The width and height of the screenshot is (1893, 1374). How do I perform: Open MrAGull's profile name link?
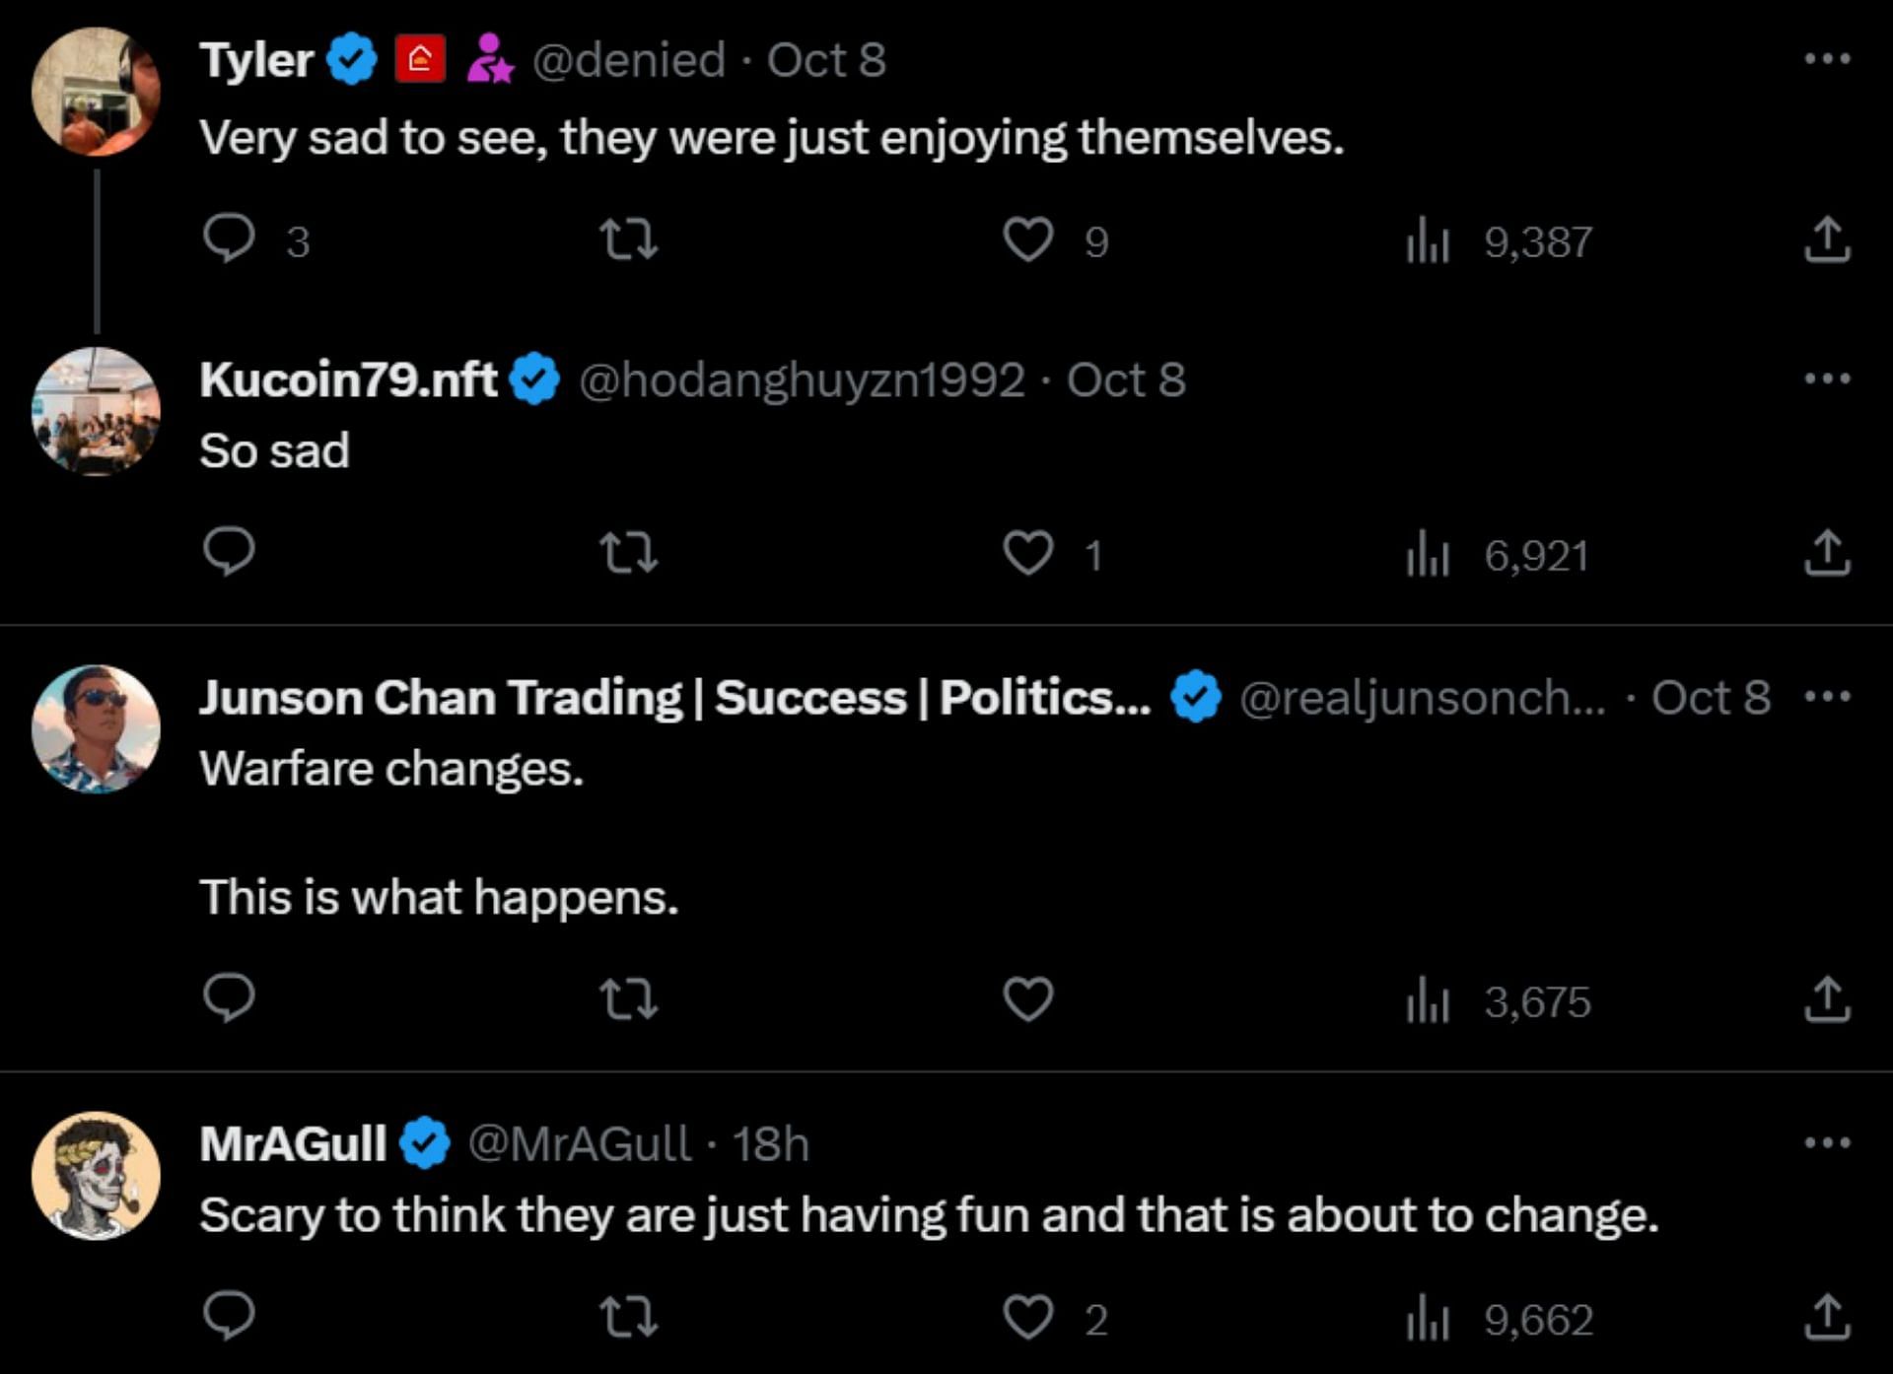293,1144
